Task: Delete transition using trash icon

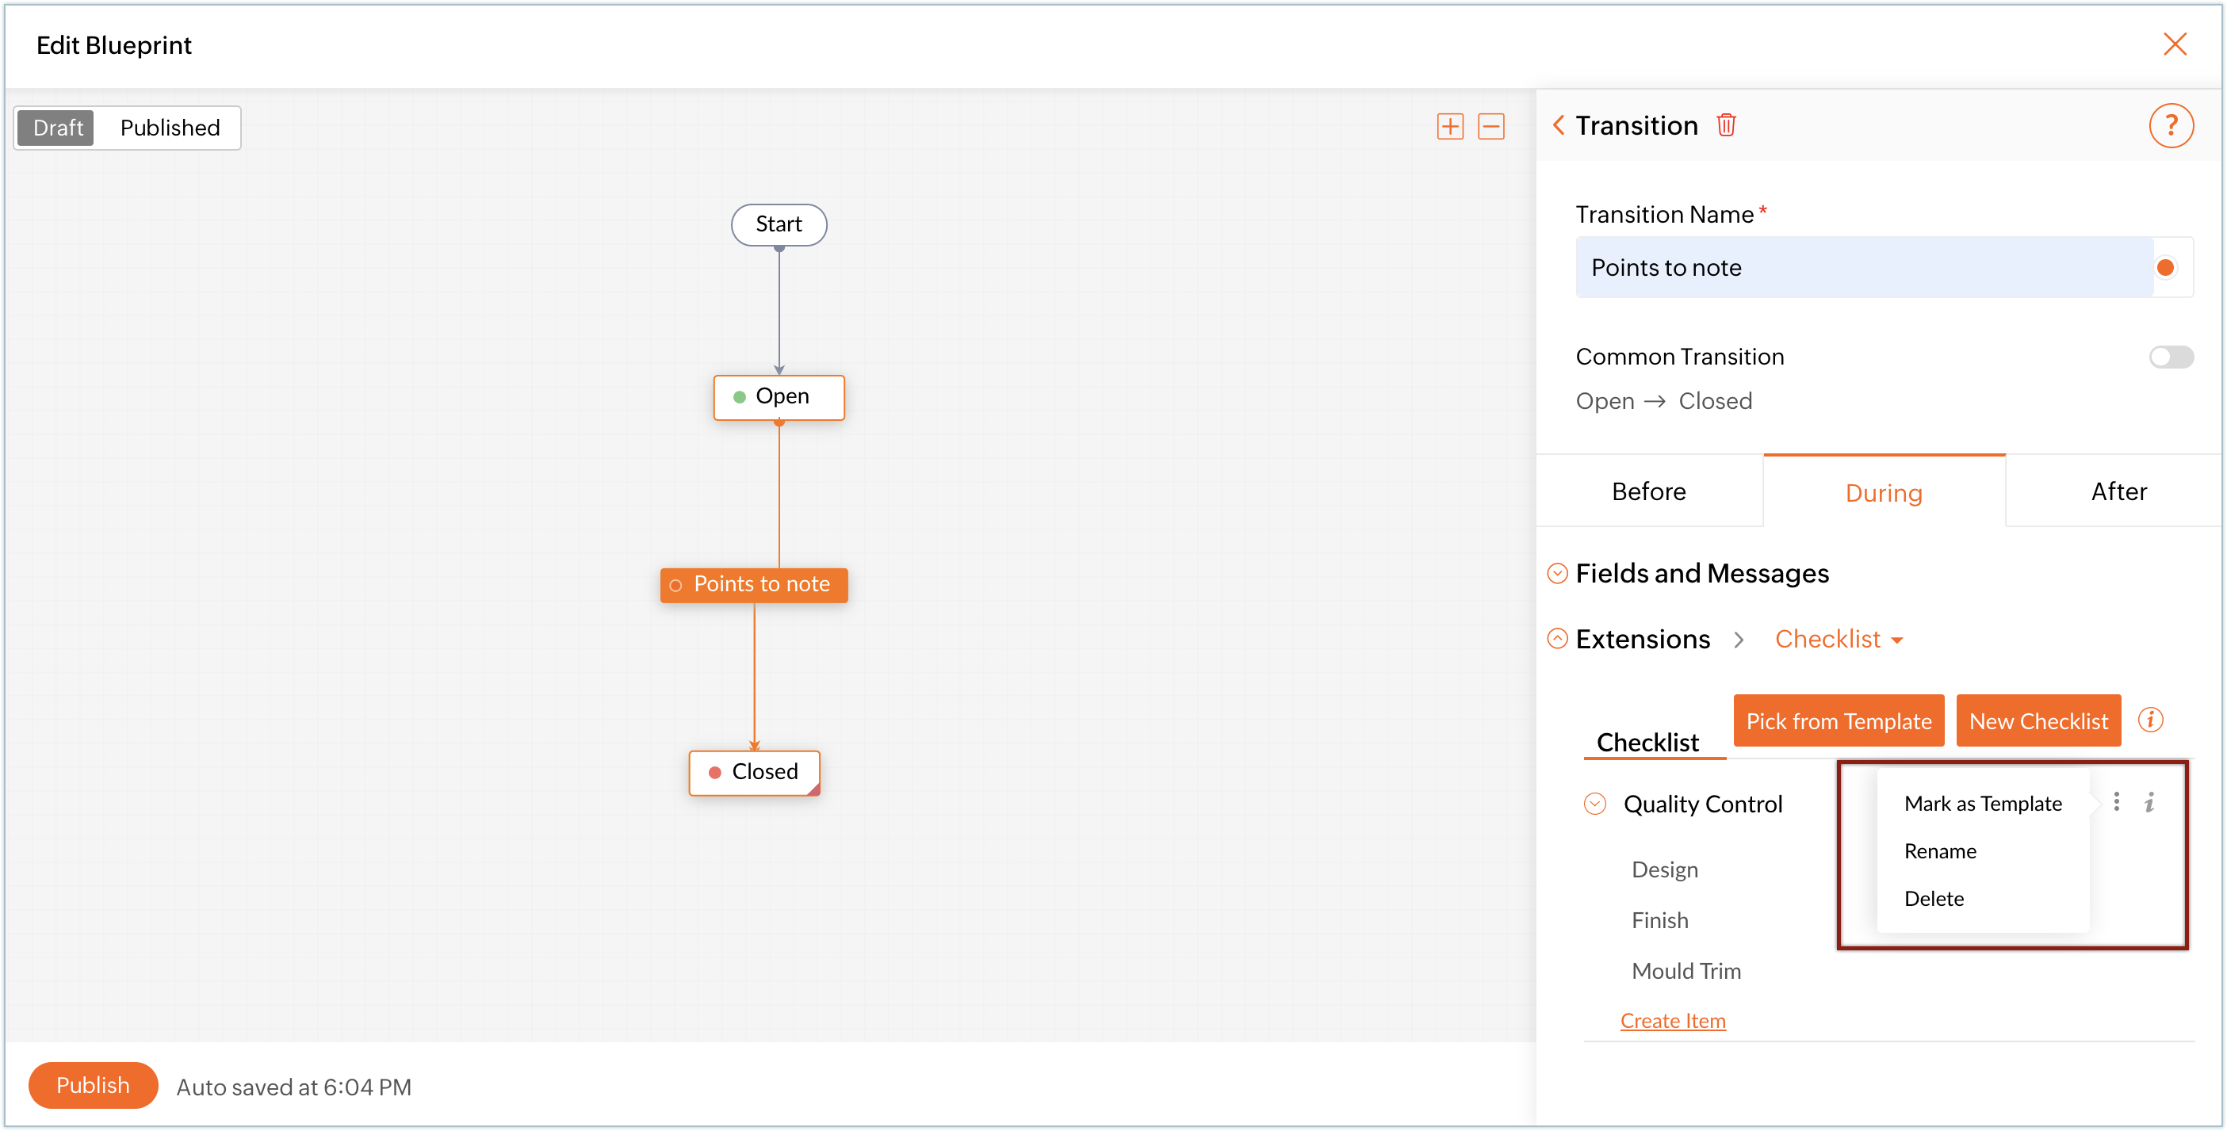Action: click(x=1726, y=125)
